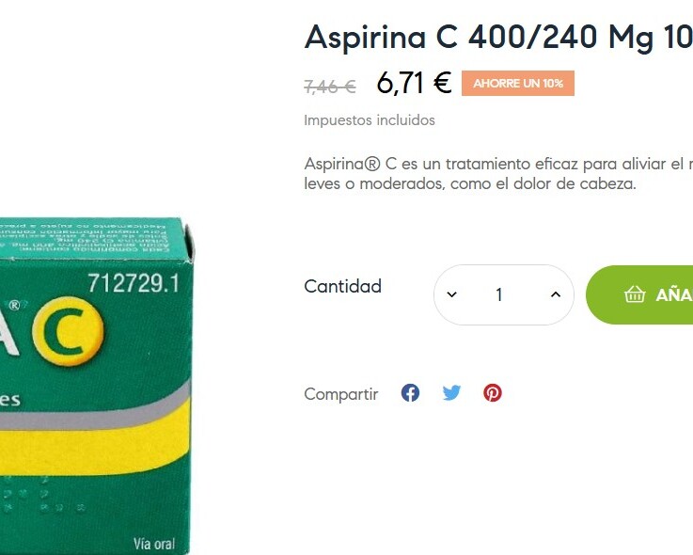Click the 'Cantidad' label
Screen dimensions: 693x555
click(x=342, y=287)
